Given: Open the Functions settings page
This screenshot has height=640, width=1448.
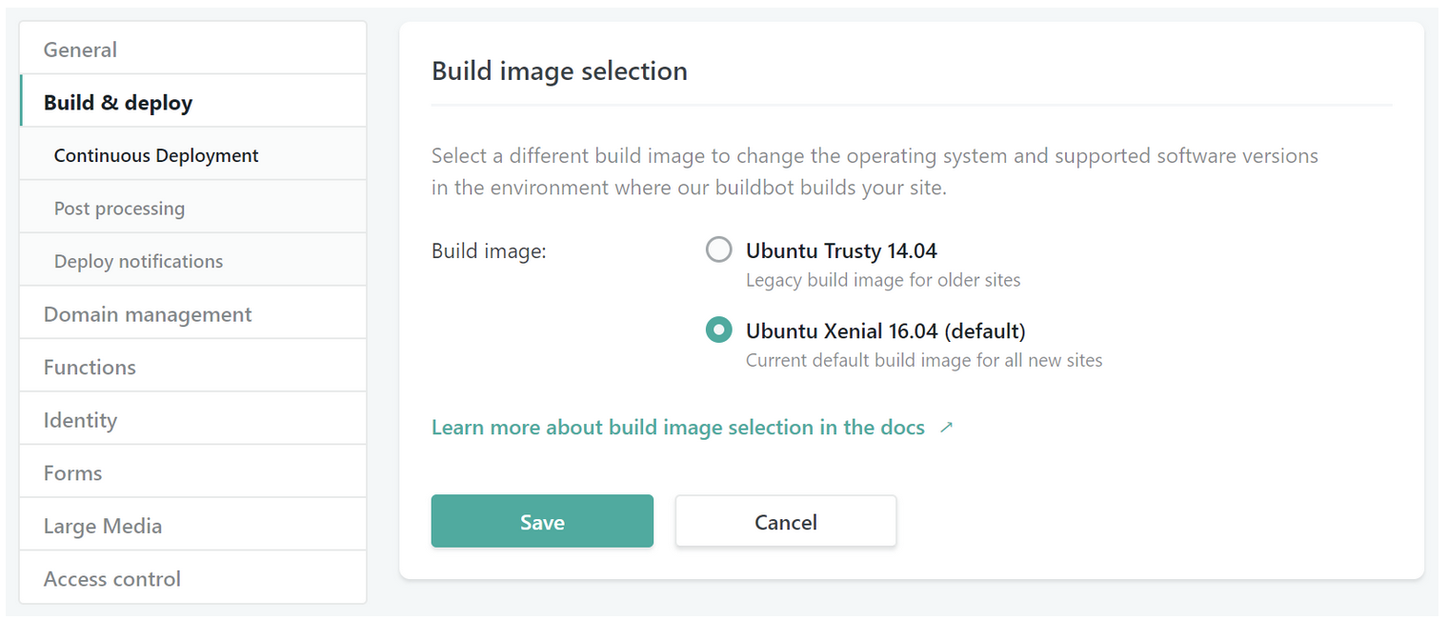Looking at the screenshot, I should point(90,367).
